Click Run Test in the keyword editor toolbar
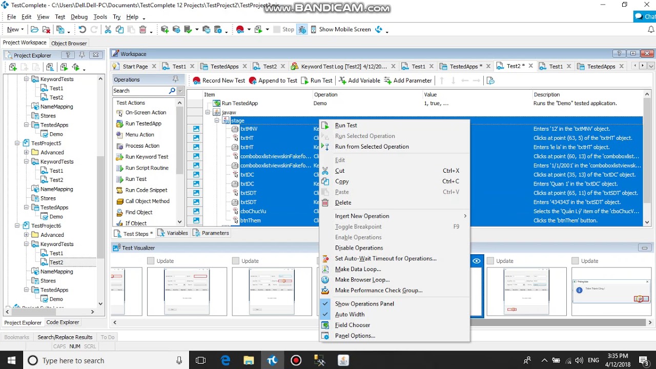The height and width of the screenshot is (369, 656). coord(317,80)
